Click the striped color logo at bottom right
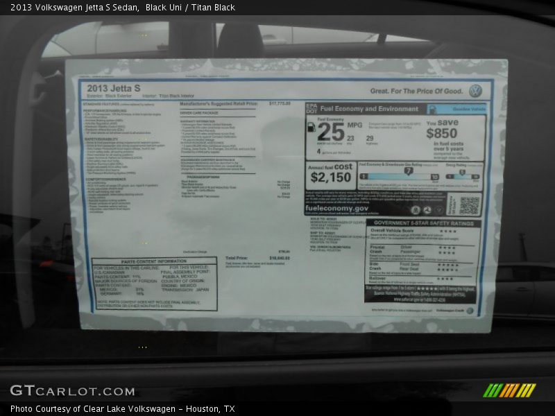This screenshot has height=416, width=555. pos(509,390)
